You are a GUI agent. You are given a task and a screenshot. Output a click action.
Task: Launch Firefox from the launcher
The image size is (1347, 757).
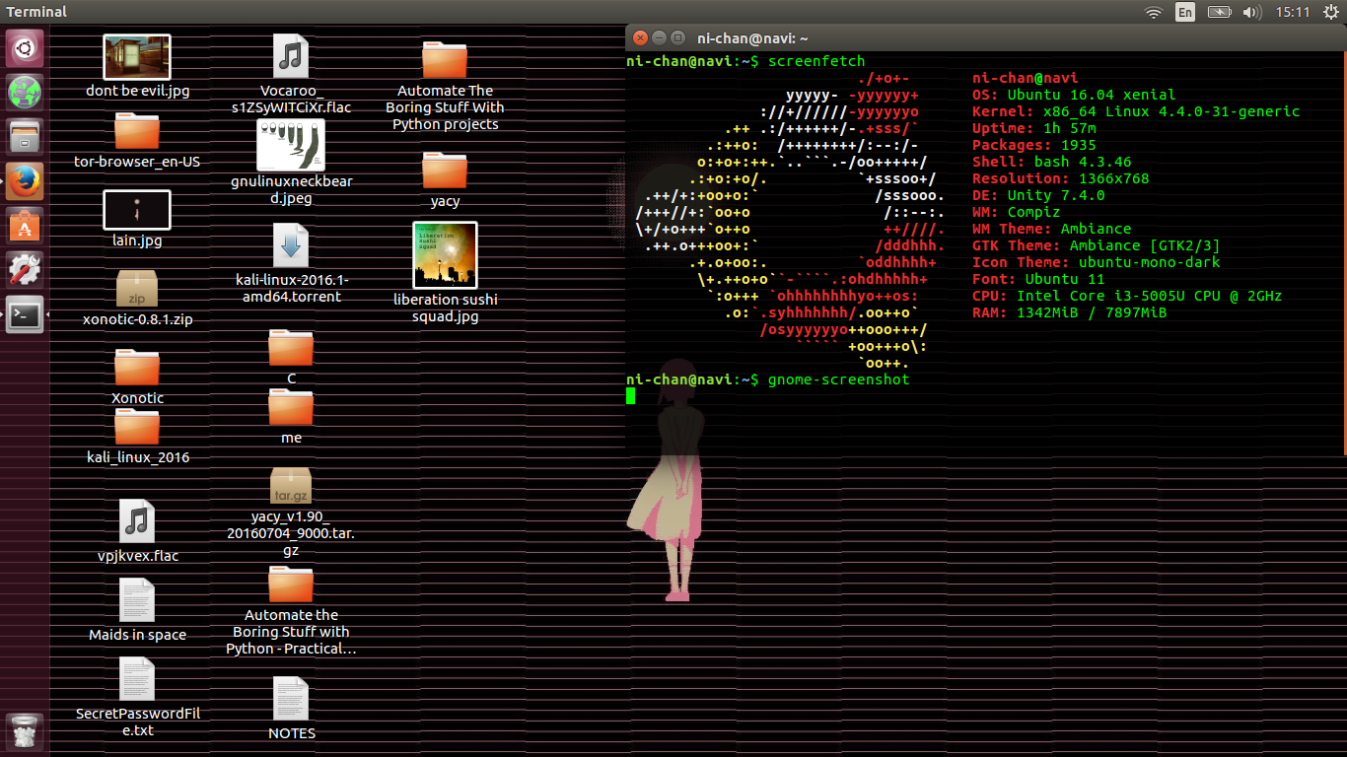(x=25, y=181)
